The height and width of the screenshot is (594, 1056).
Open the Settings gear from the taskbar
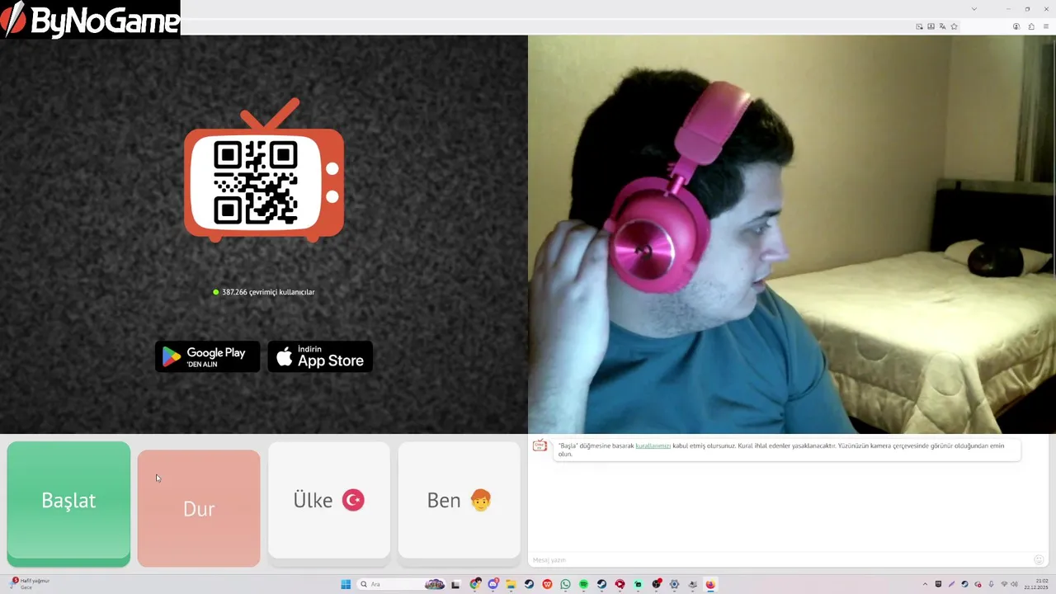674,584
